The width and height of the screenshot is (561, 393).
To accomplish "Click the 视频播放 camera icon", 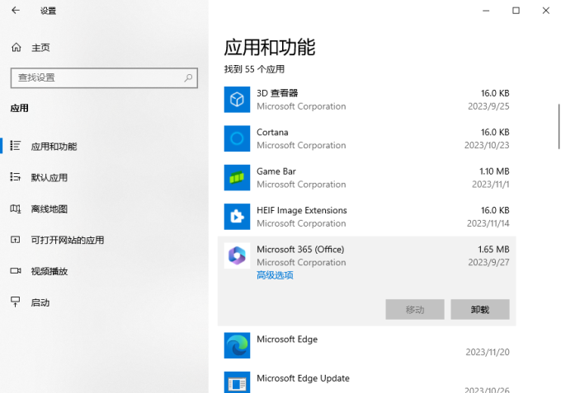I will [x=16, y=271].
